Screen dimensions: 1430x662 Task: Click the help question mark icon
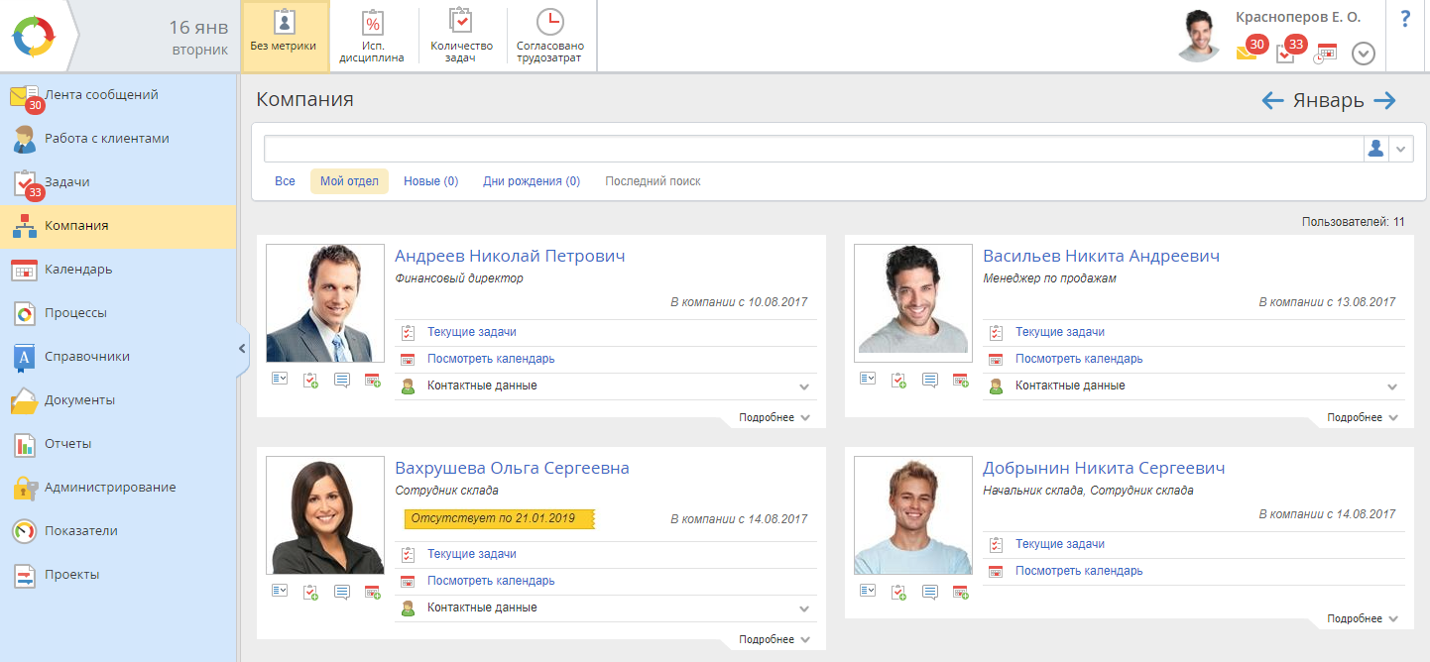point(1405,20)
